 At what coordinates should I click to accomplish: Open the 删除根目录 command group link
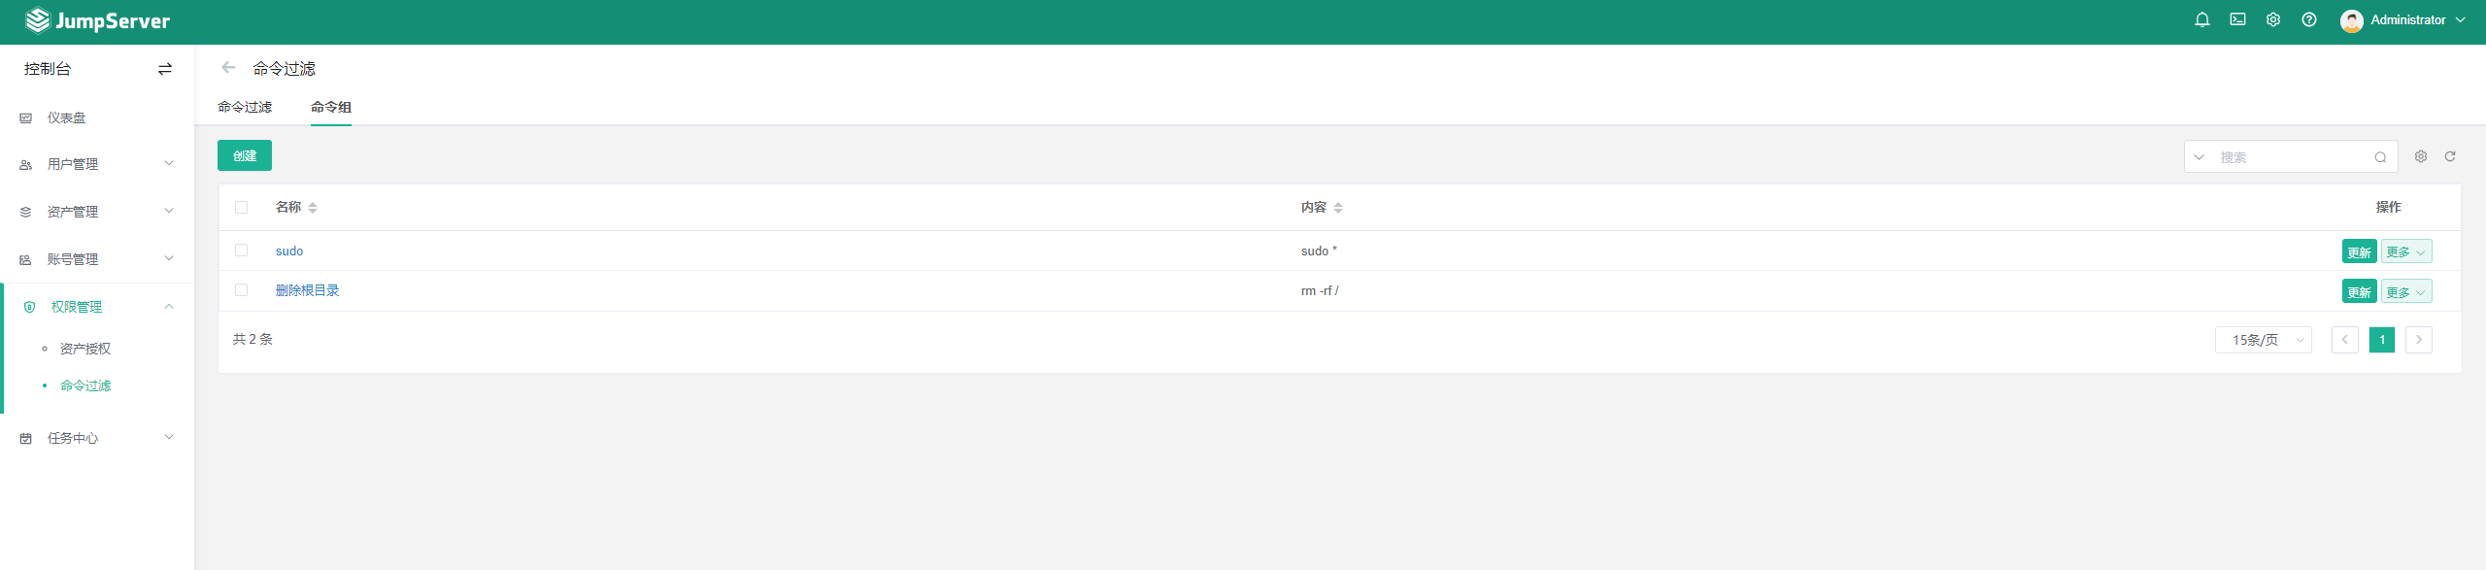307,290
